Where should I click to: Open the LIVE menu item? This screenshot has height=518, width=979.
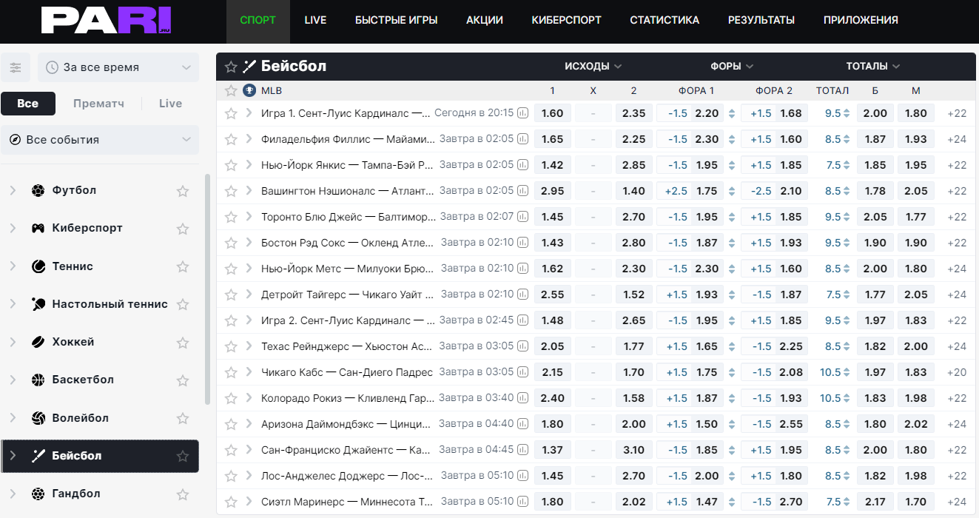click(315, 21)
